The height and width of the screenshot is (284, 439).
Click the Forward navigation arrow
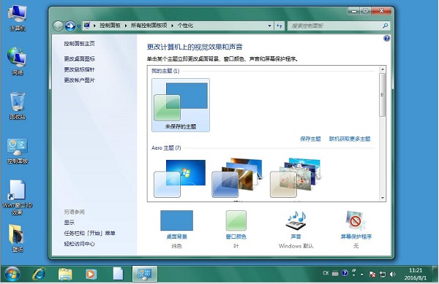[x=70, y=26]
